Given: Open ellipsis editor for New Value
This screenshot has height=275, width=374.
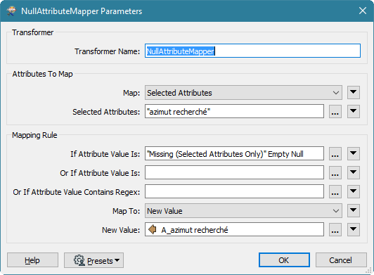Looking at the screenshot, I should click(335, 230).
